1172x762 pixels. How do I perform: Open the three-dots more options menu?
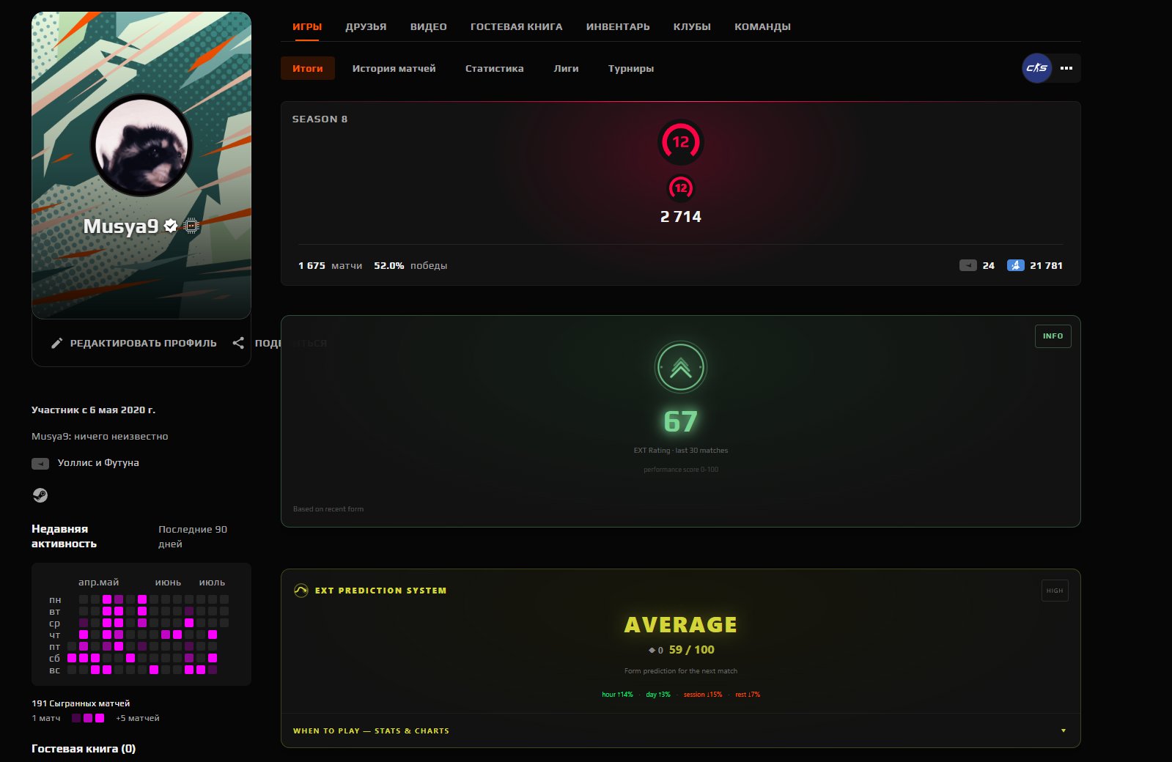[x=1066, y=68]
